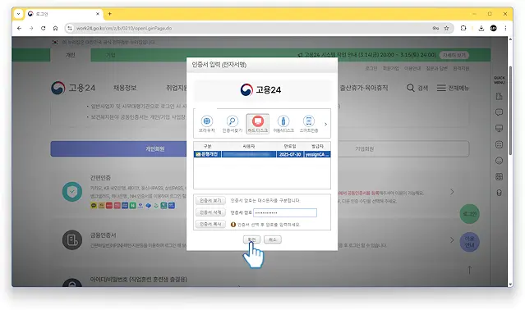Open the browser downloads icon
The width and height of the screenshot is (525, 310).
click(481, 29)
